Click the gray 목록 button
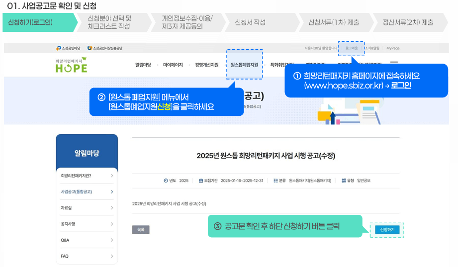The image size is (458, 267). click(141, 230)
